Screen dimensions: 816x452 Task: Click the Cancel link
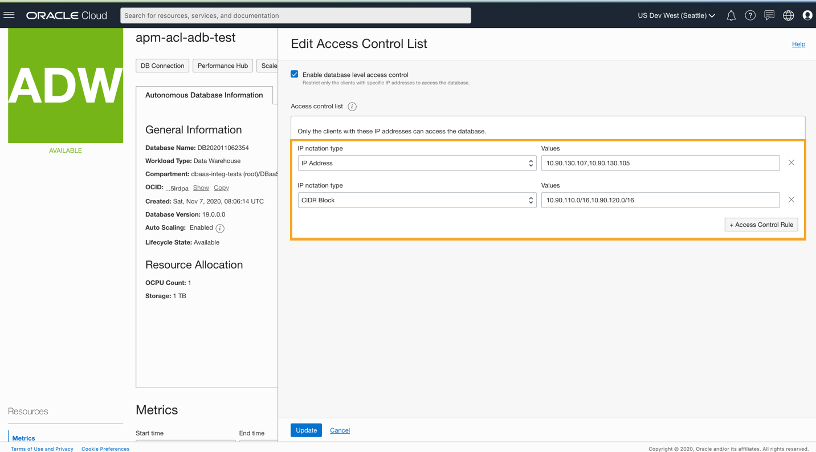tap(340, 430)
